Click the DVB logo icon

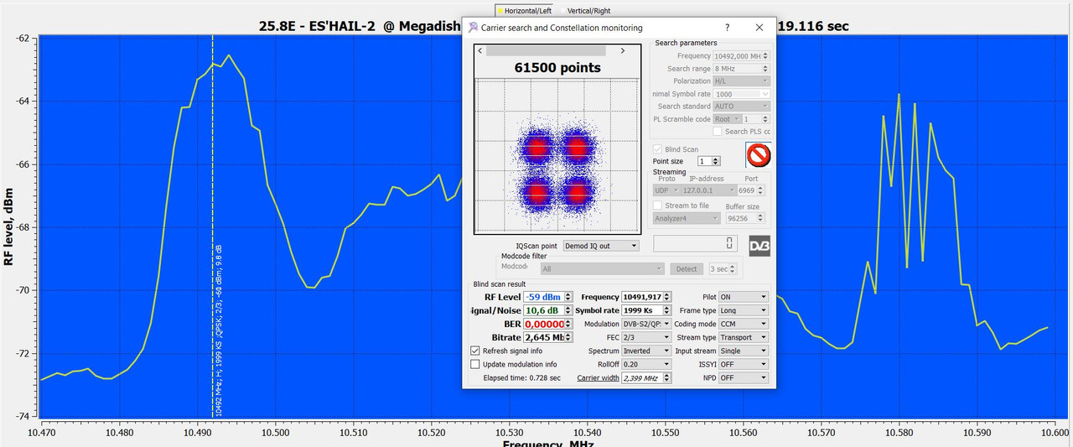tap(759, 246)
